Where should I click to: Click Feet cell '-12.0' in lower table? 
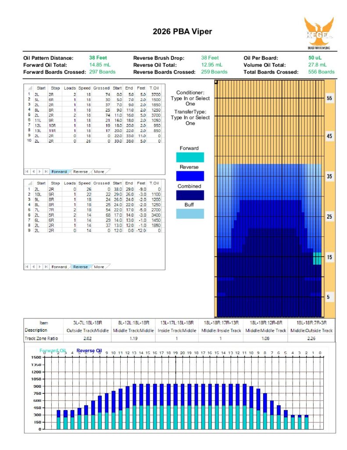[x=141, y=230]
